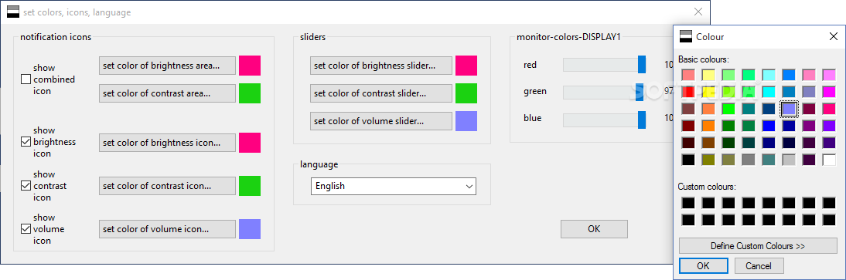The image size is (846, 280).
Task: Click set color of volume slider button
Action: (381, 121)
